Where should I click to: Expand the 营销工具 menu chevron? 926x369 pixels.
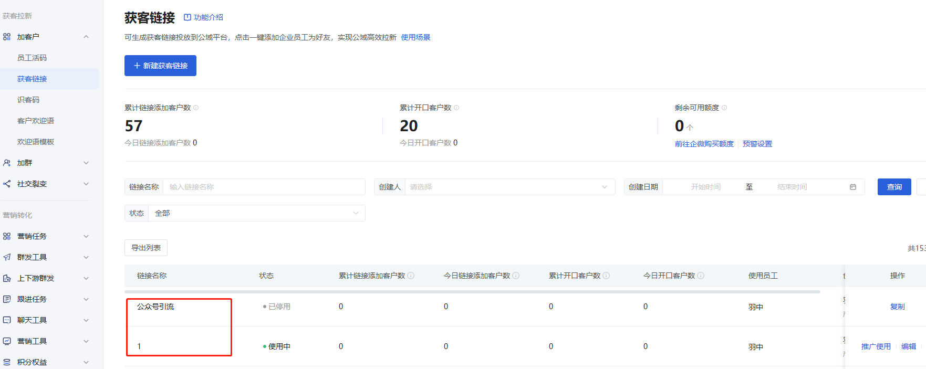point(86,341)
